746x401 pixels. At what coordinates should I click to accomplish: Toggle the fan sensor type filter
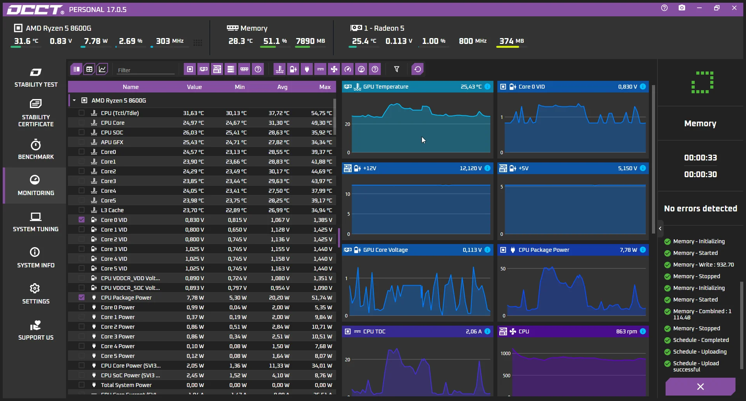tap(334, 69)
